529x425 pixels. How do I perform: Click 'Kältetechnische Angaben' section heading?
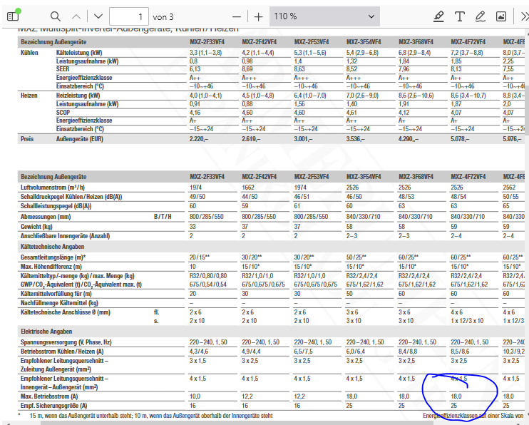coord(52,247)
